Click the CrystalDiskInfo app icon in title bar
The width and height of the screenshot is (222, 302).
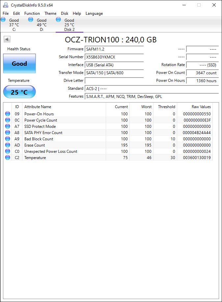[5, 5]
